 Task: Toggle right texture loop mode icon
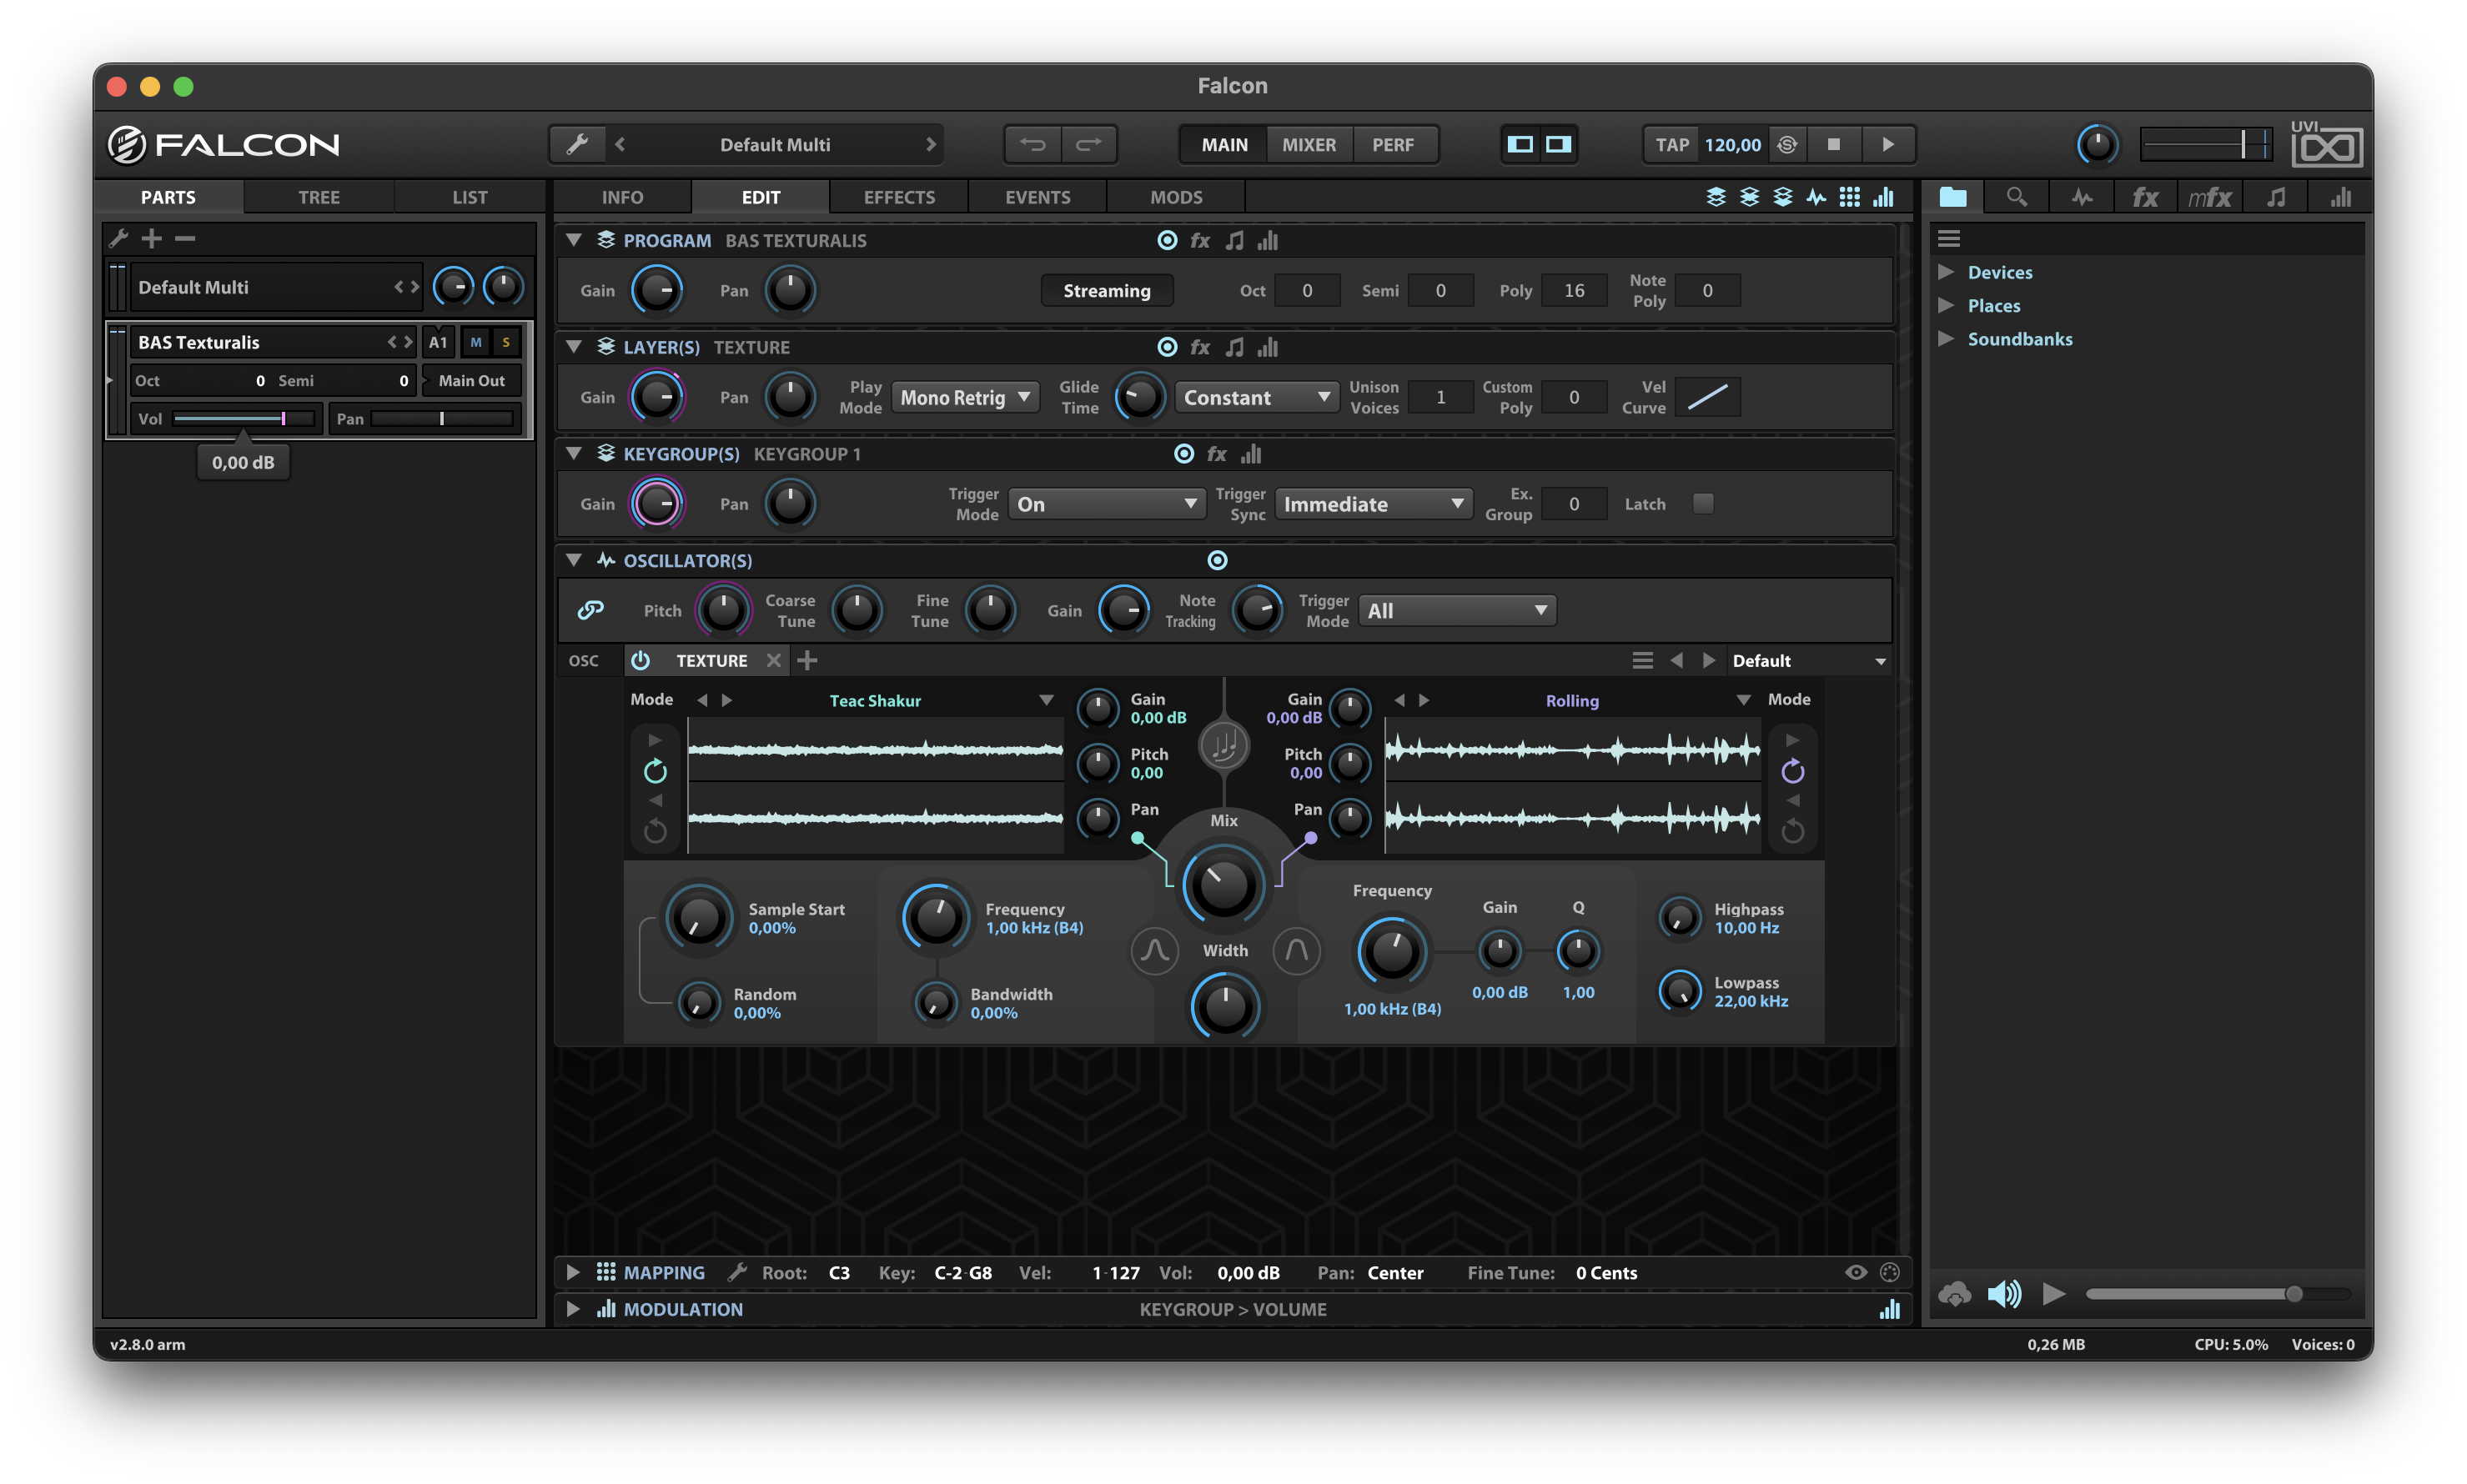coord(1791,771)
